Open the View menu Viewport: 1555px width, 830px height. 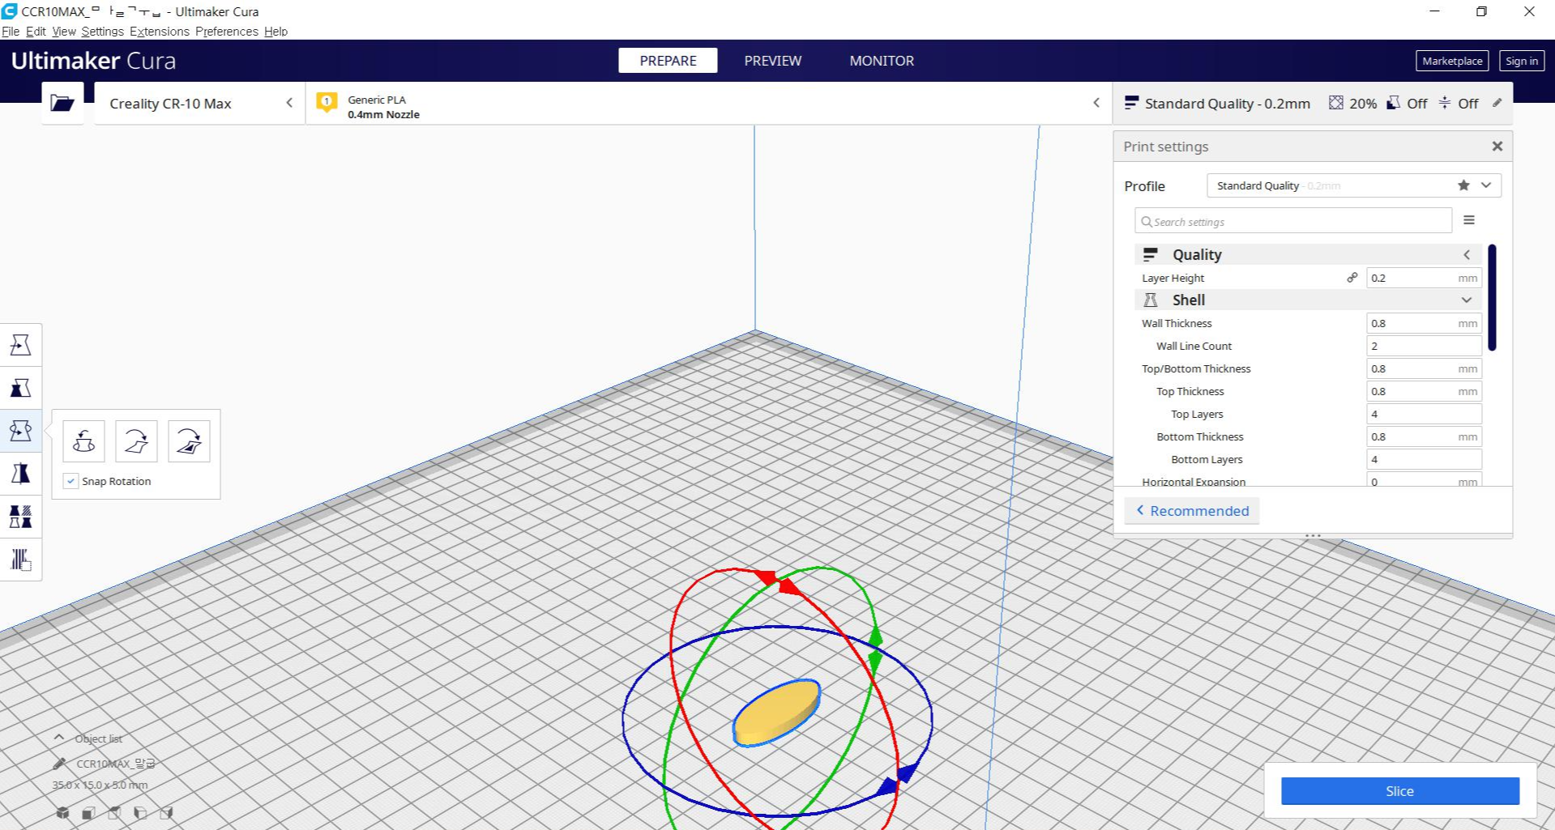coord(64,32)
